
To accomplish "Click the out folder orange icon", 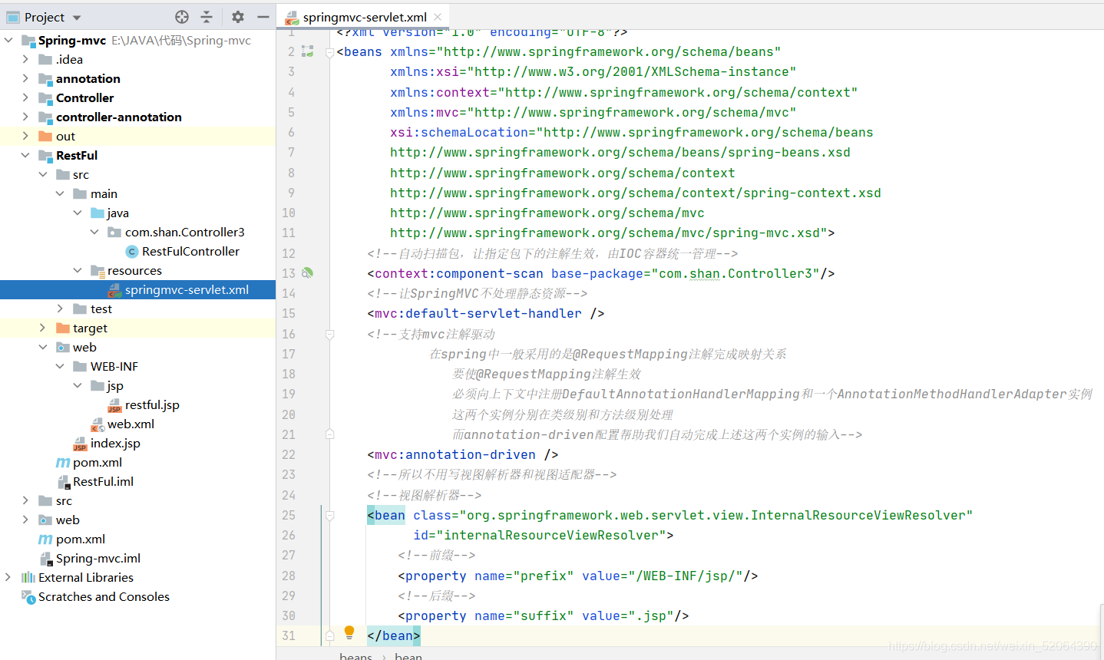I will 45,136.
